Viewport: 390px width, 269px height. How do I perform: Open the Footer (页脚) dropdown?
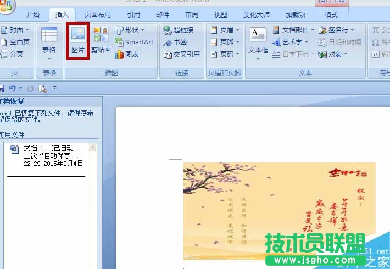[225, 42]
